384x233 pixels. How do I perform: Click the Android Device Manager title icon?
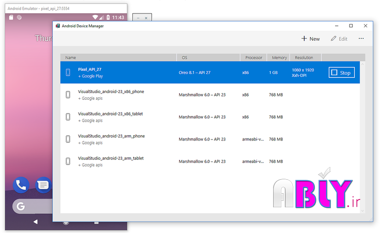(58, 26)
